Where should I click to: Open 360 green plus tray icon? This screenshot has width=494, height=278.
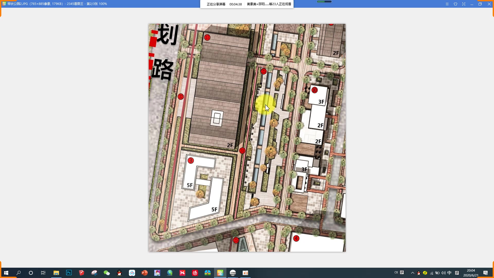point(425,273)
